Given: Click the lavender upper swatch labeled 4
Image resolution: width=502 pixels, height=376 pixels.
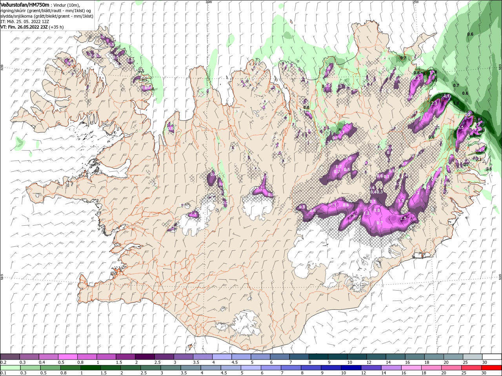Looking at the screenshot, I should point(221,357).
